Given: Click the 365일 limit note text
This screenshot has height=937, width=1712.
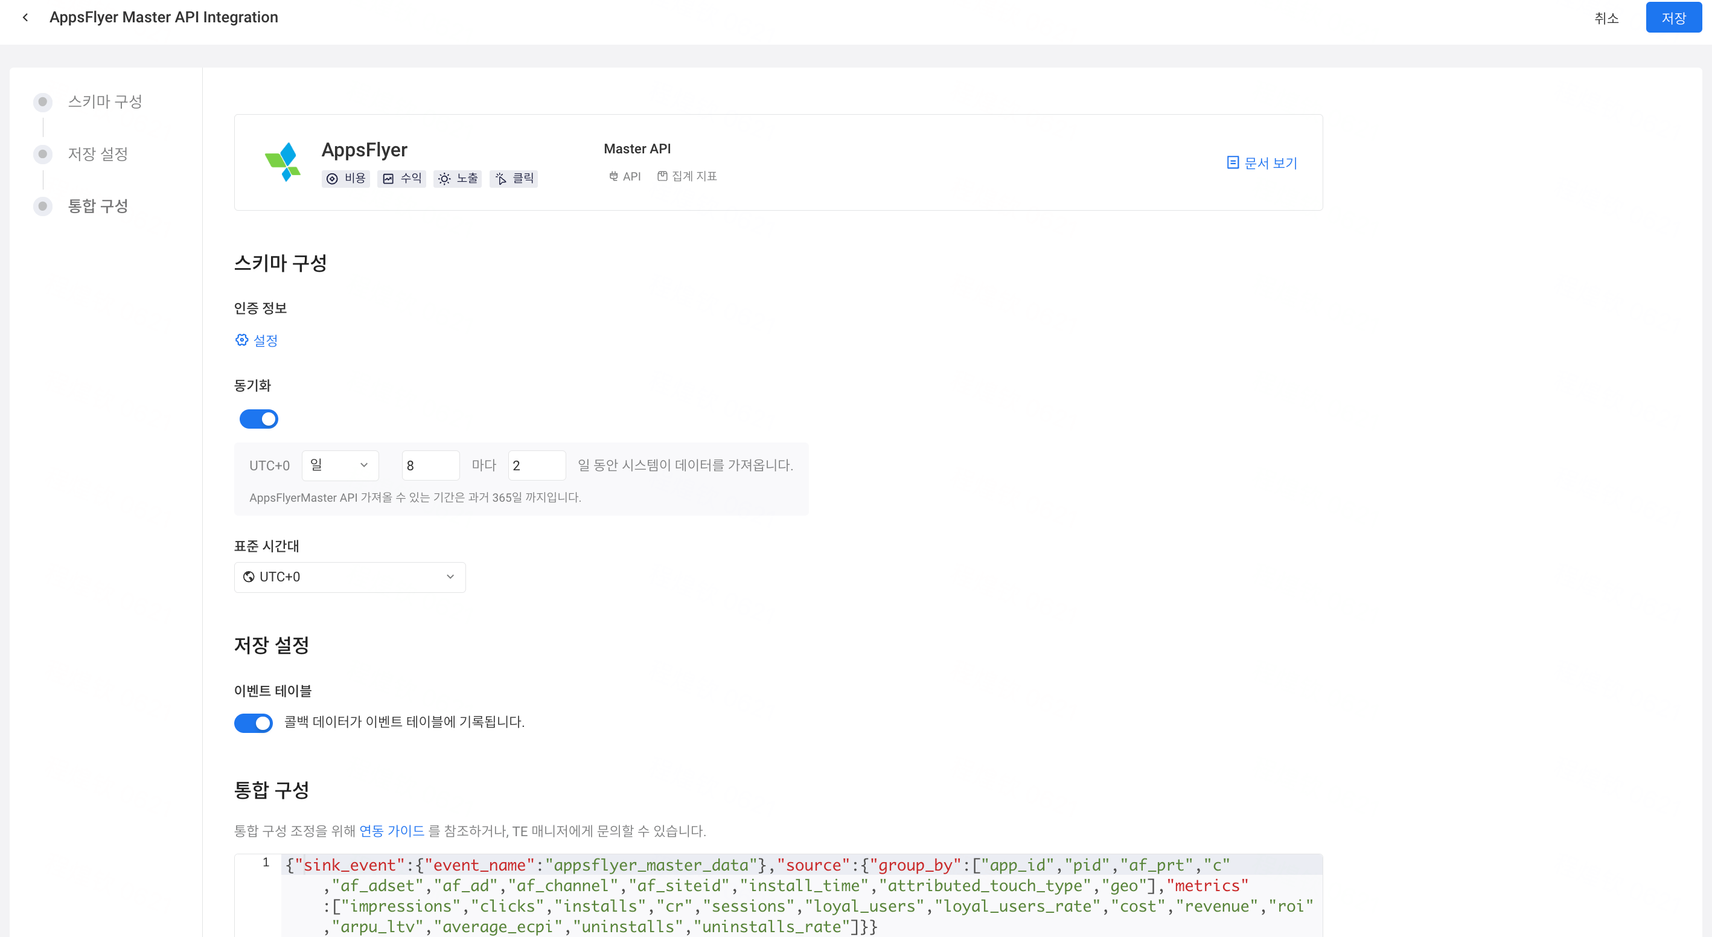Looking at the screenshot, I should pyautogui.click(x=415, y=497).
